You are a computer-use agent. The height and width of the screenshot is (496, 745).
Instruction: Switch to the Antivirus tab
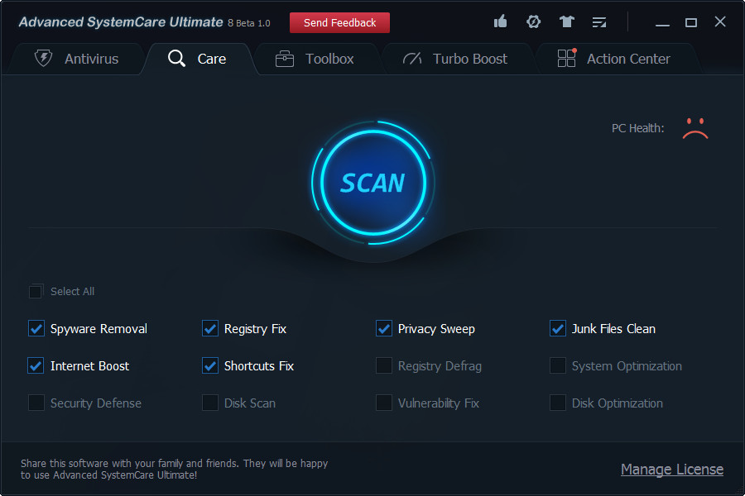(76, 59)
